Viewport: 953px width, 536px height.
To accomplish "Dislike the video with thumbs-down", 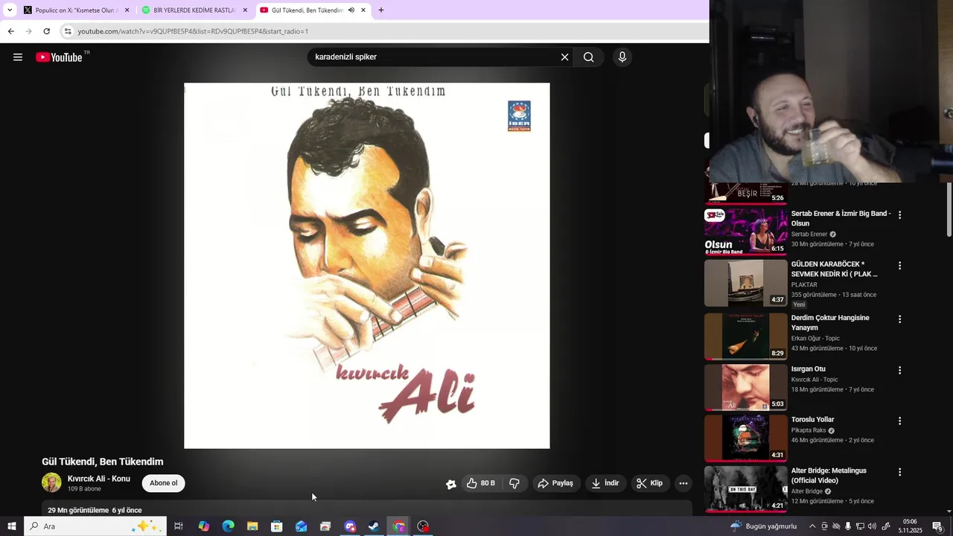I will pos(514,483).
